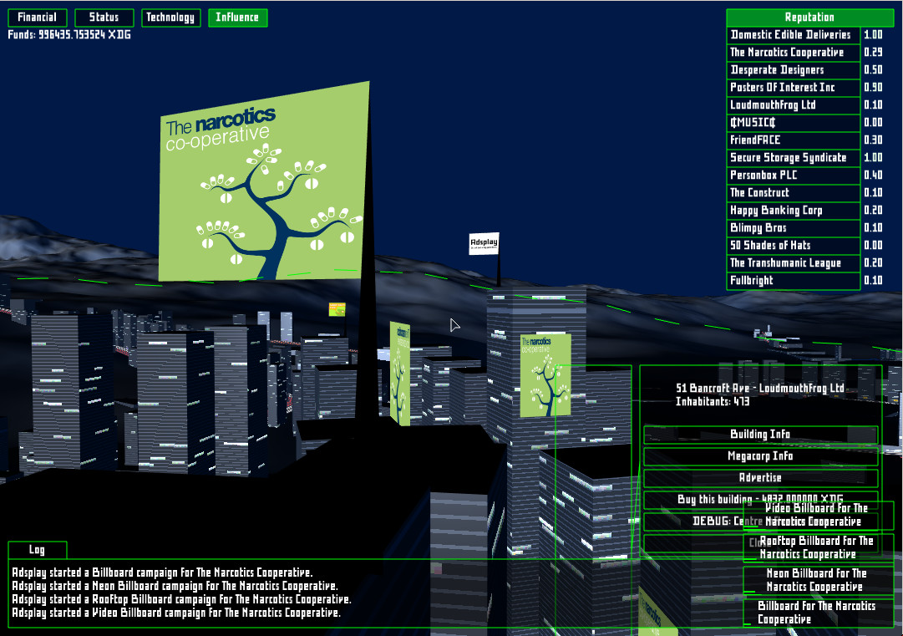
Task: Open Building Info for 51 Bancroft Ave
Action: pos(759,434)
